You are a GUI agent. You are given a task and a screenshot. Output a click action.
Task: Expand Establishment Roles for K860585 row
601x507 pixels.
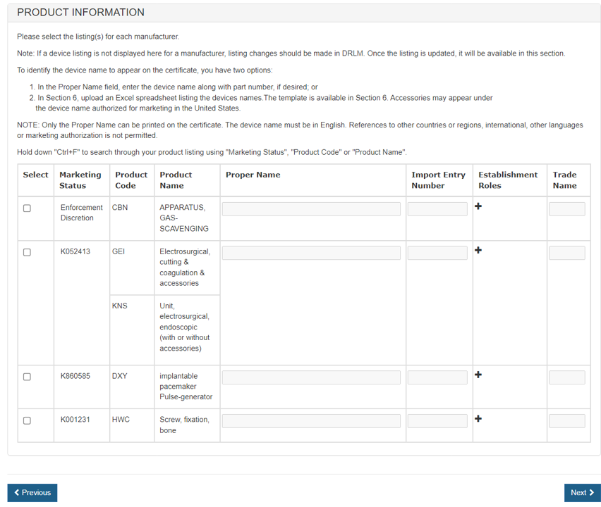(x=478, y=375)
